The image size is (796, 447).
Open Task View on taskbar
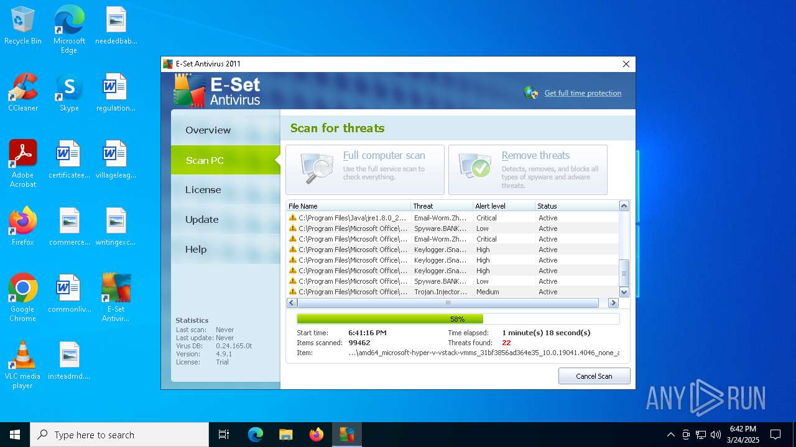tap(224, 435)
